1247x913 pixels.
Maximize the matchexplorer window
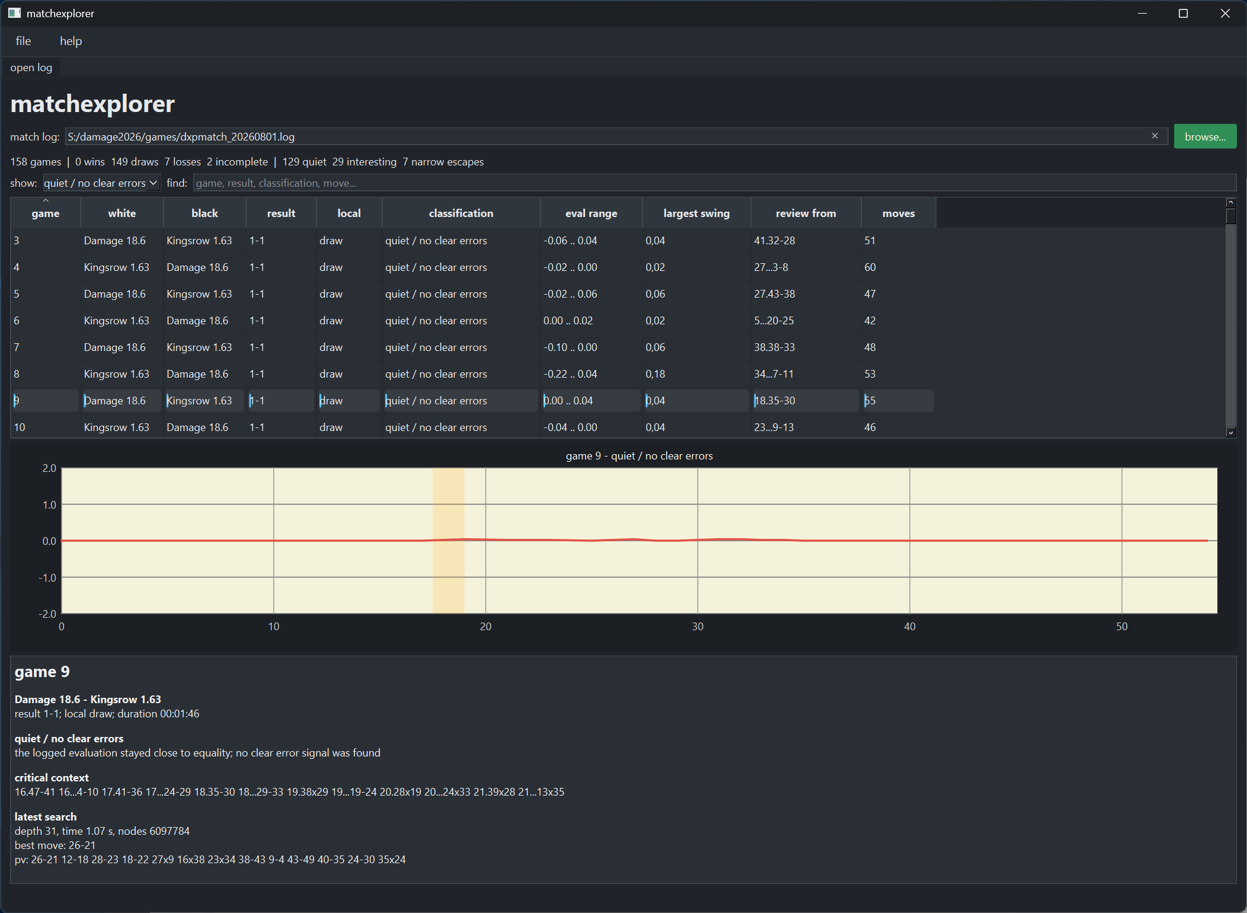[x=1183, y=13]
